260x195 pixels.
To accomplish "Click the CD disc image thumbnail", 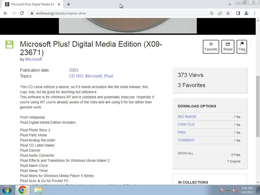I will [x=128, y=26].
